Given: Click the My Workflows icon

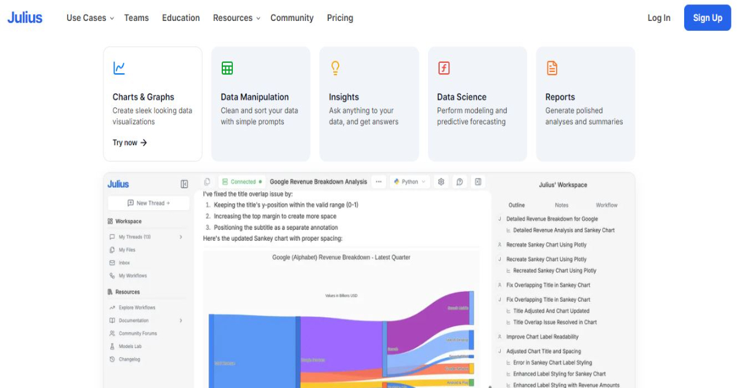Looking at the screenshot, I should click(112, 276).
